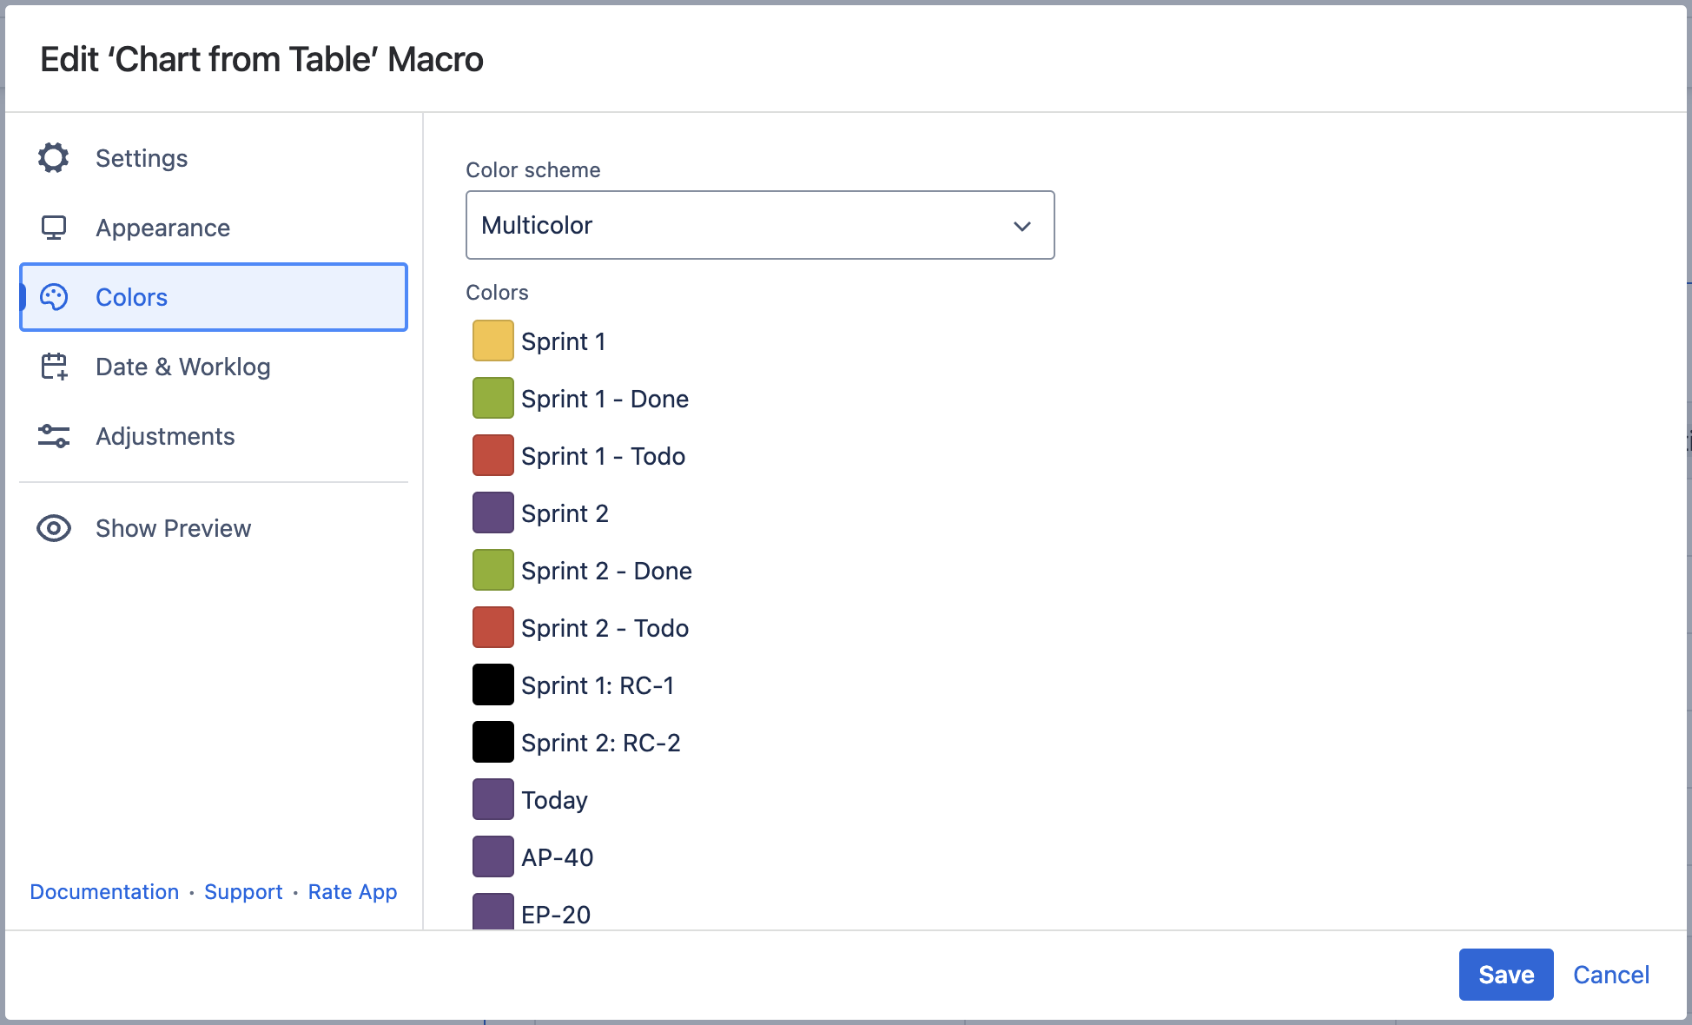Image resolution: width=1692 pixels, height=1025 pixels.
Task: Open the Color scheme Multicolor dropdown
Action: [x=759, y=225]
